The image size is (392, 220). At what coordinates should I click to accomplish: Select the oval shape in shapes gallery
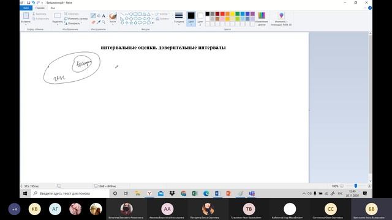click(131, 14)
